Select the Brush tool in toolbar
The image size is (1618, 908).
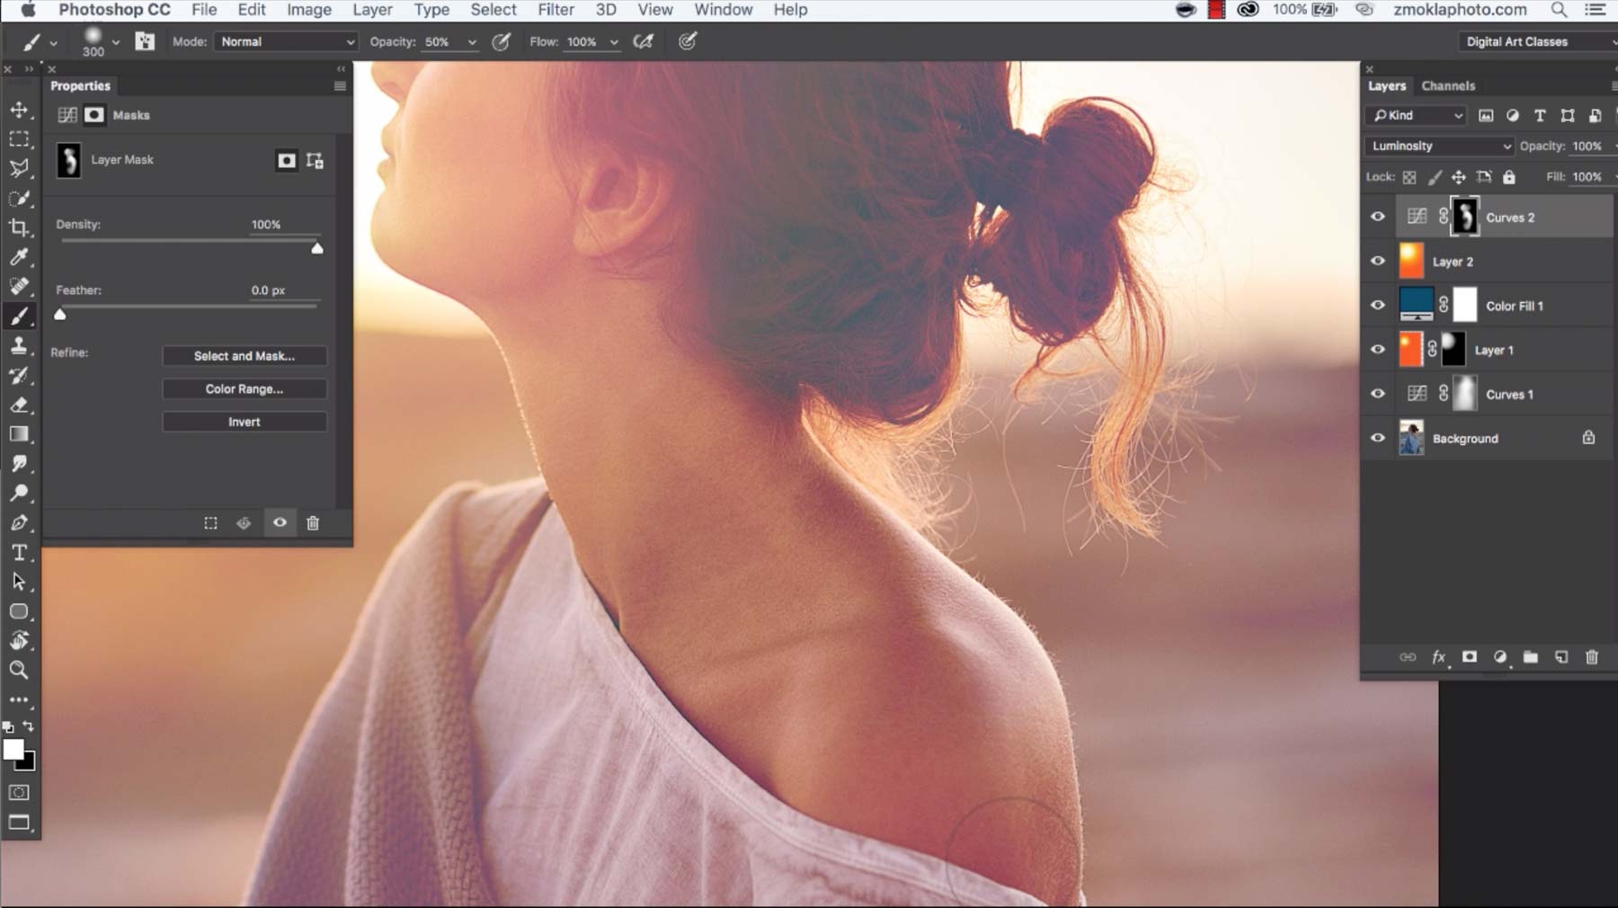click(x=19, y=316)
